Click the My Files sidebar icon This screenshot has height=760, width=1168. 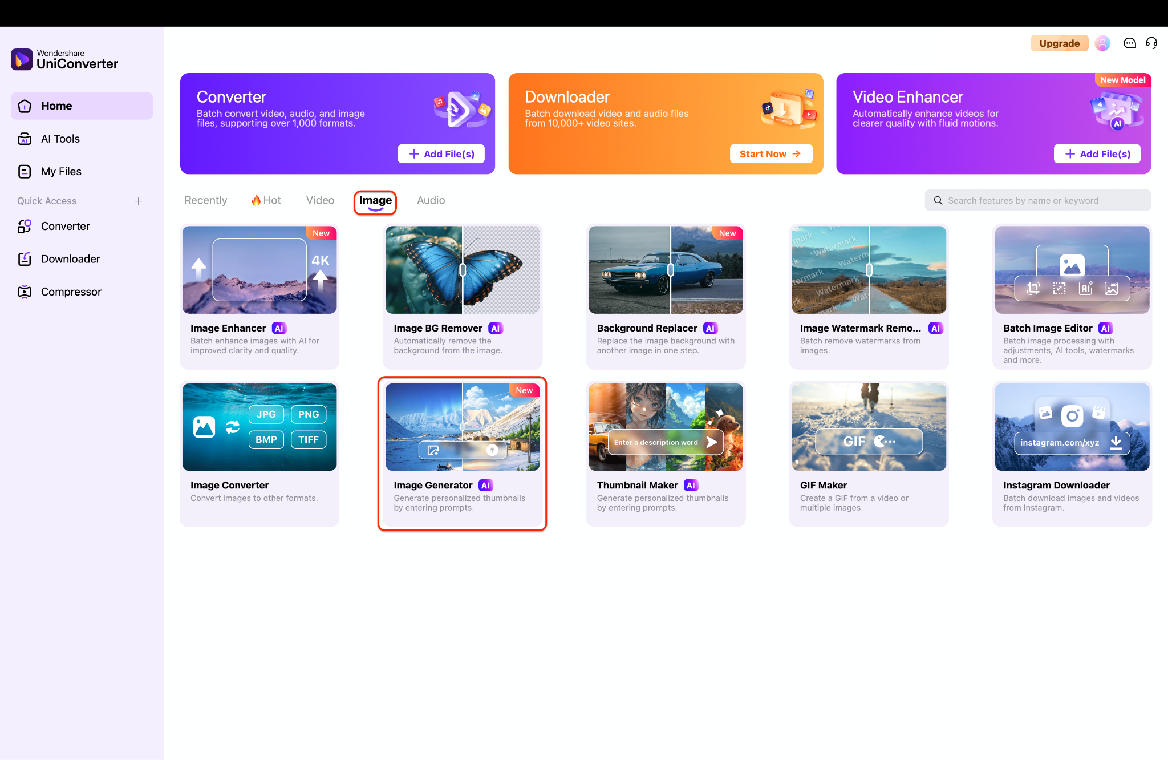(25, 171)
